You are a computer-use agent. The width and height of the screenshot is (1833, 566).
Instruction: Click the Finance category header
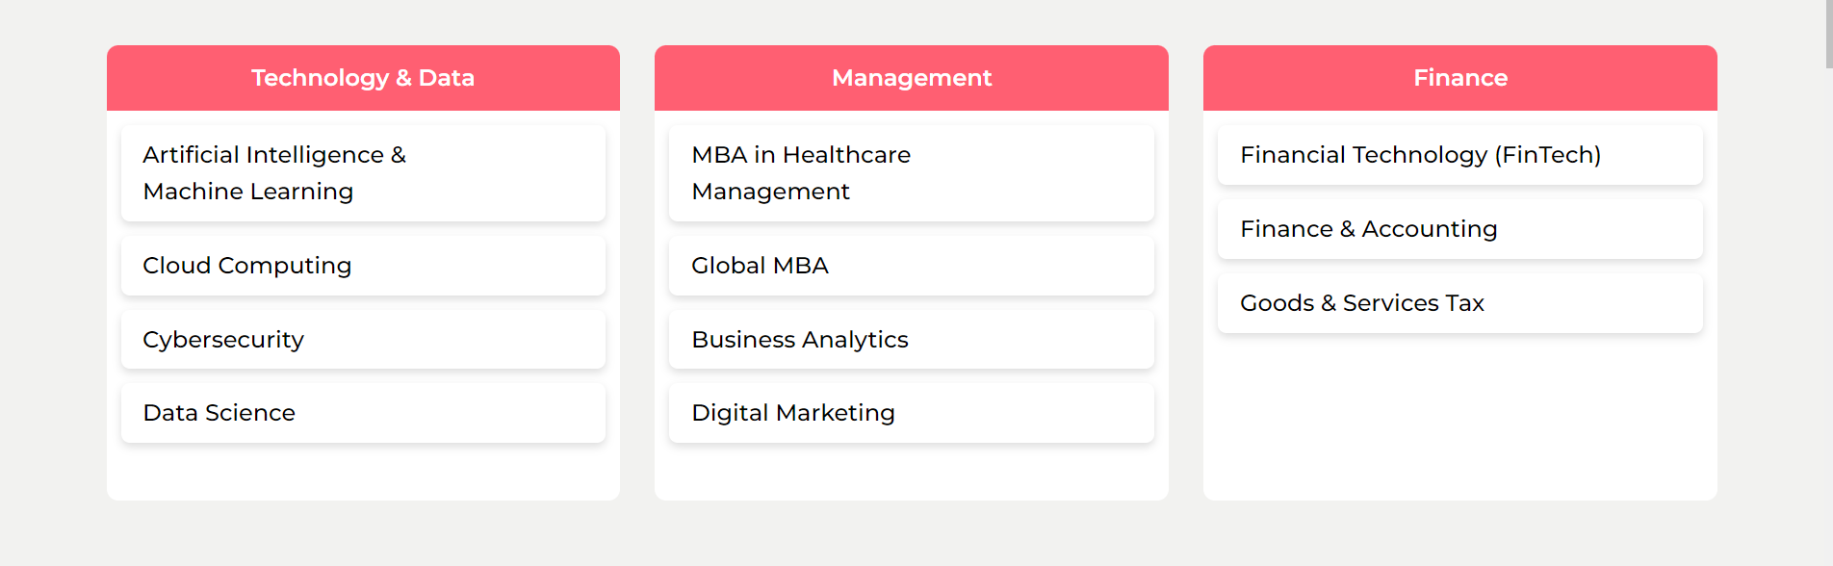(1460, 78)
